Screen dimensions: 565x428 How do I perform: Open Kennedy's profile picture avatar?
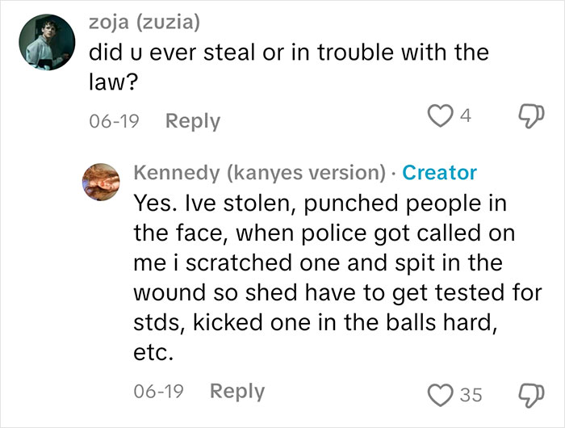coord(101,182)
